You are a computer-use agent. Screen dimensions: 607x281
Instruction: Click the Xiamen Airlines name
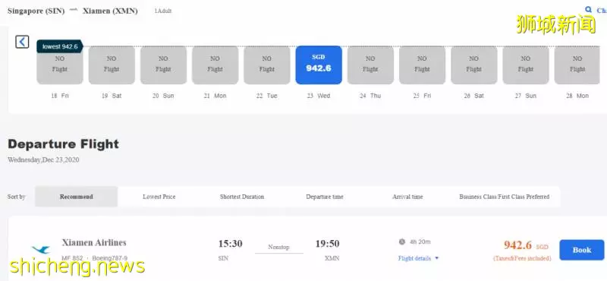[94, 242]
